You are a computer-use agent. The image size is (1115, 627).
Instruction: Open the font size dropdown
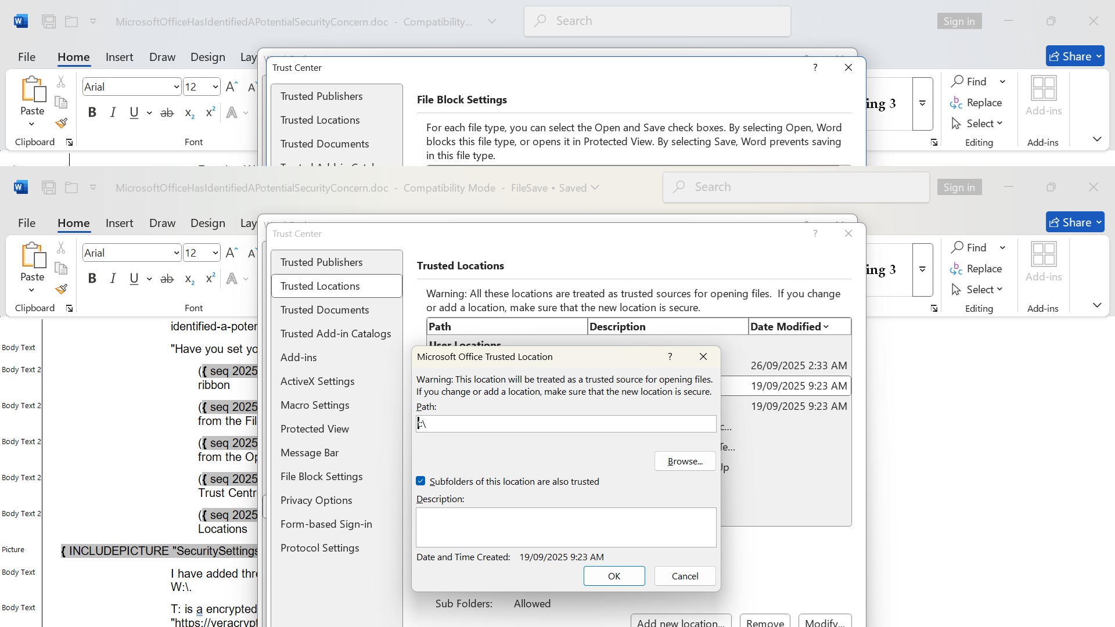pos(214,253)
